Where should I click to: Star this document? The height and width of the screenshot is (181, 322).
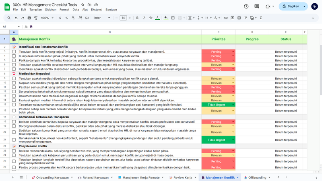coord(83,4)
